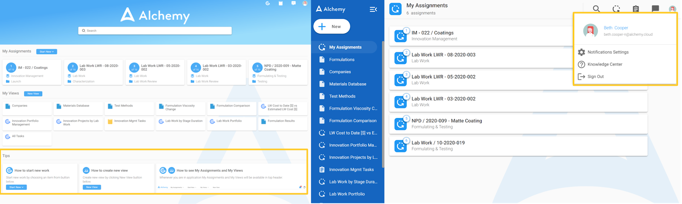Screen dimensions: 682x204
Task: Click the assignments icon in home page header
Action: pyautogui.click(x=268, y=3)
